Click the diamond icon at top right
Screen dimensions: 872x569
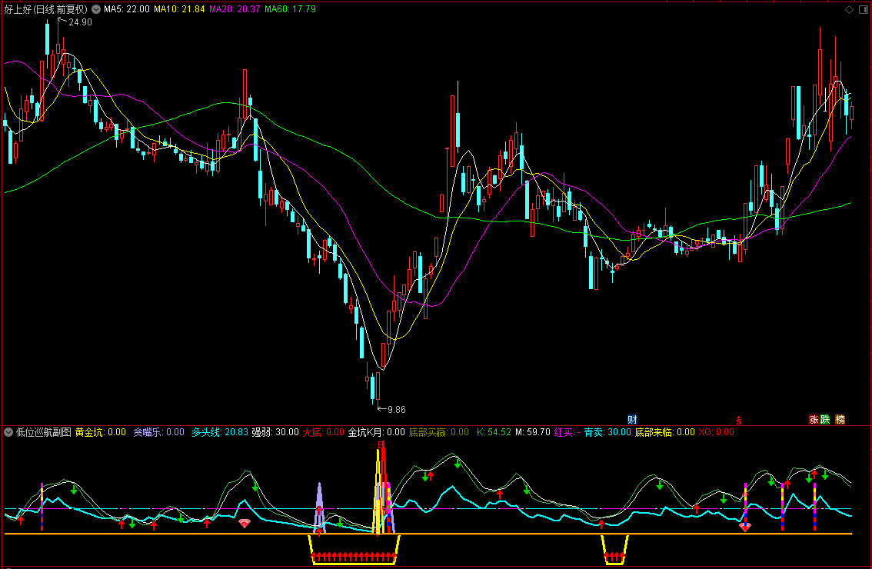pos(849,9)
